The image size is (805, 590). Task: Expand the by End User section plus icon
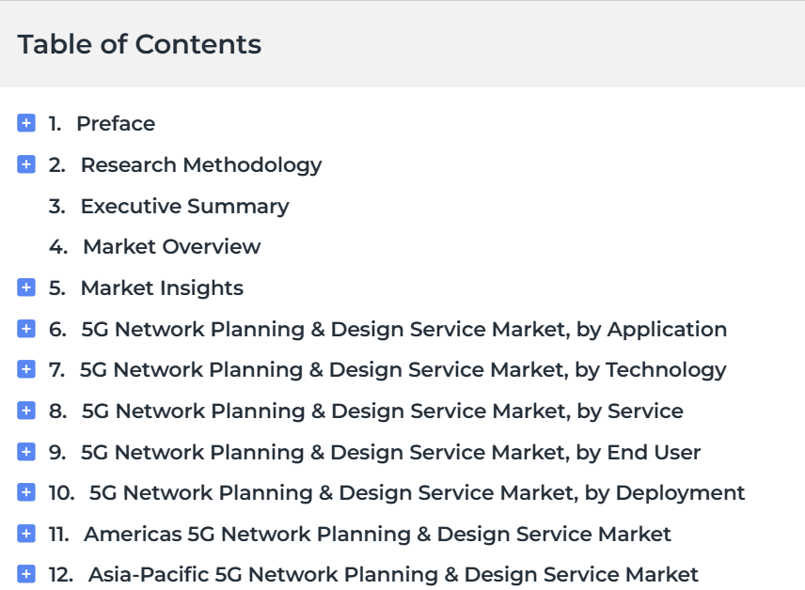26,452
